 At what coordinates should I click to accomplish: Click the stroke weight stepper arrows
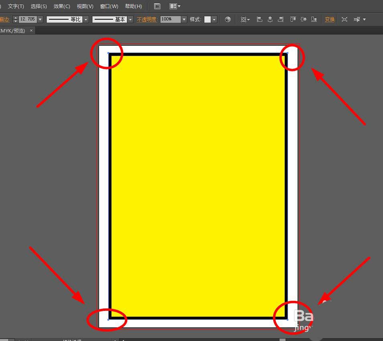(x=16, y=19)
